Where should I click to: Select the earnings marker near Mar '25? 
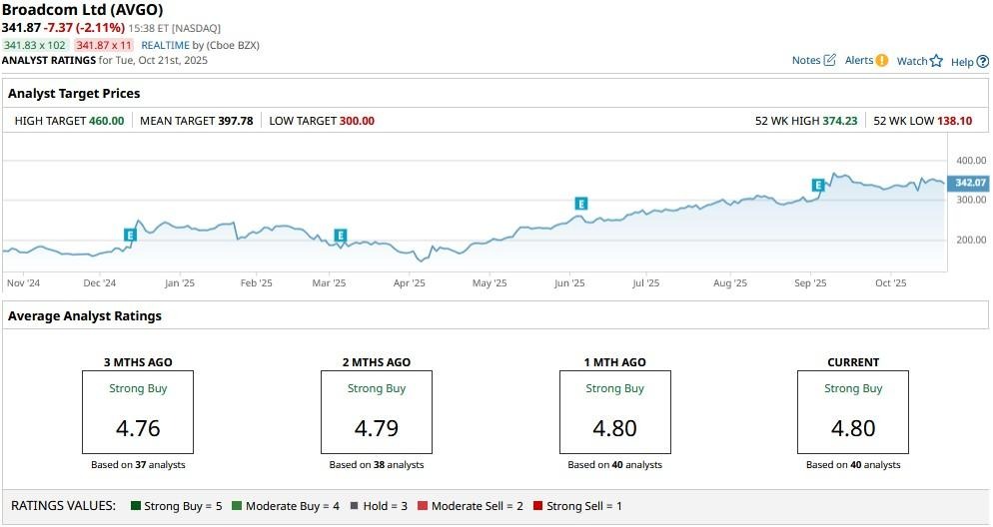pos(340,236)
